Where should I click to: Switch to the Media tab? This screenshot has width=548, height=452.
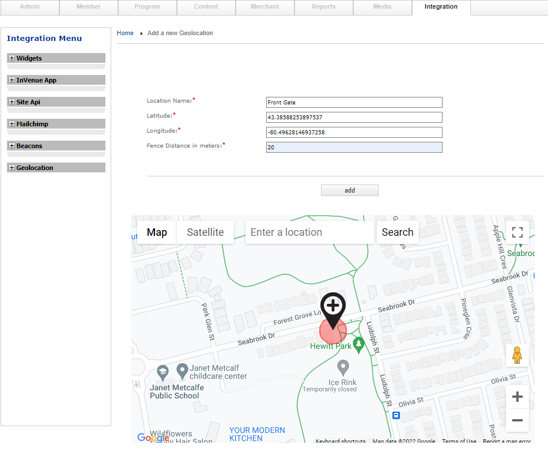382,7
